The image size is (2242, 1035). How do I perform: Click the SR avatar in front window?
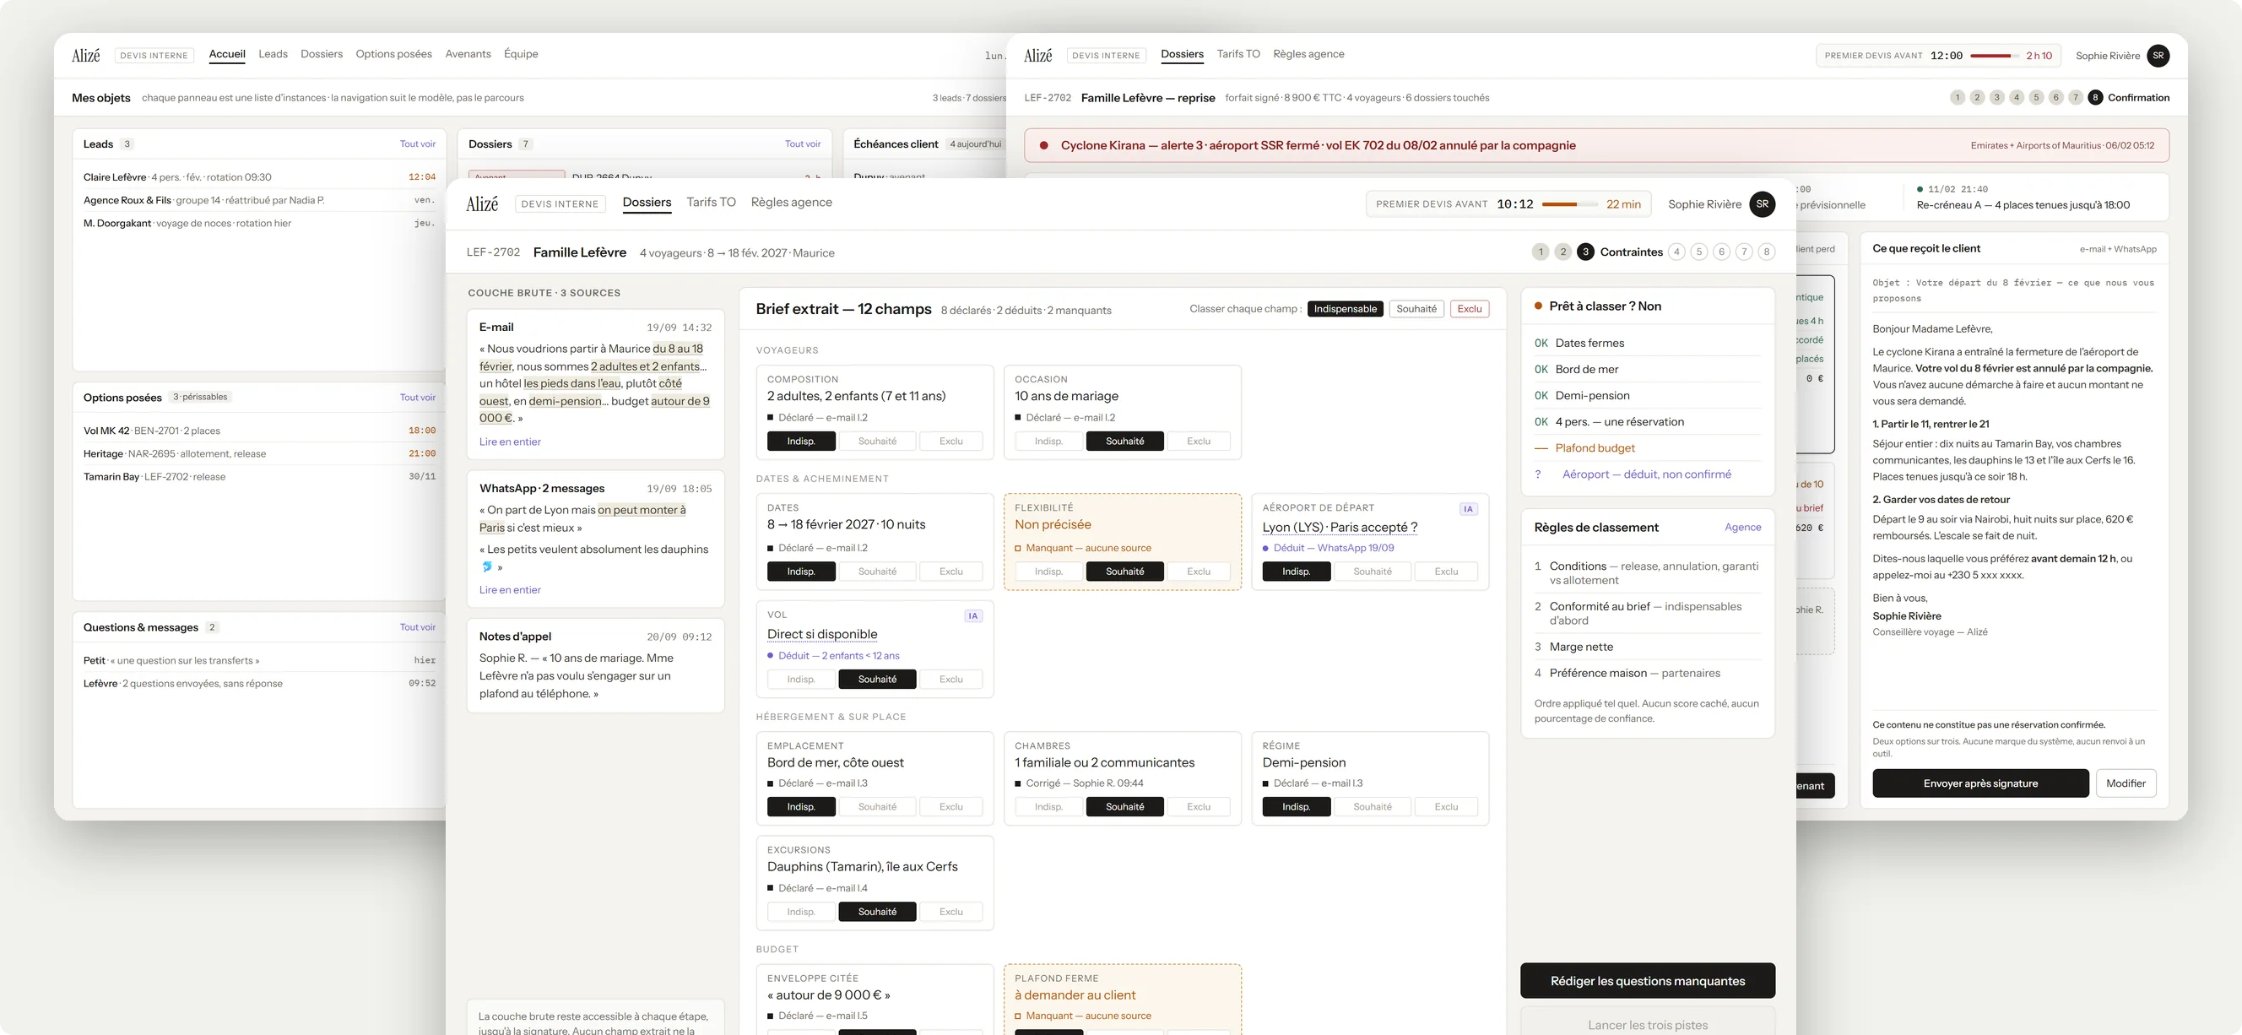1762,203
